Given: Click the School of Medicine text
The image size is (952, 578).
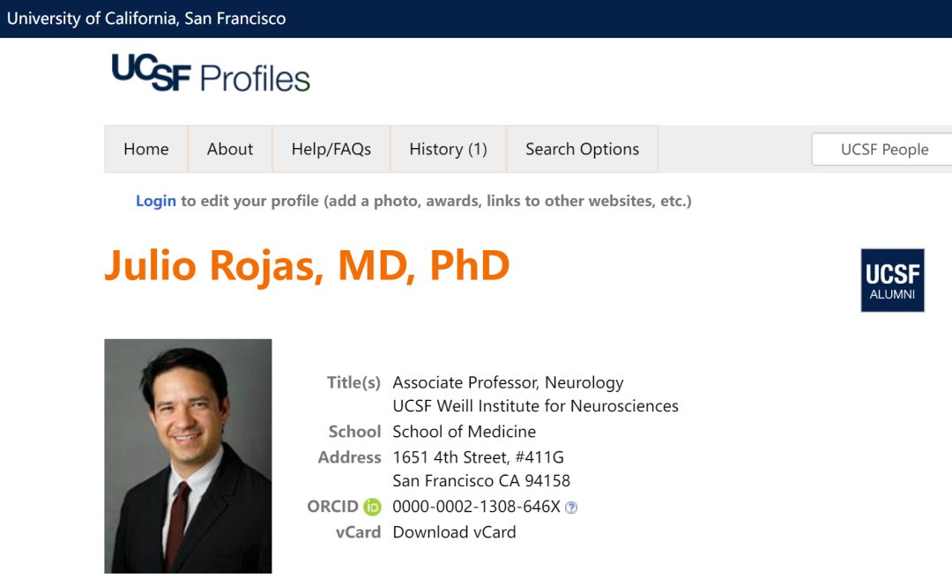Looking at the screenshot, I should (x=464, y=432).
